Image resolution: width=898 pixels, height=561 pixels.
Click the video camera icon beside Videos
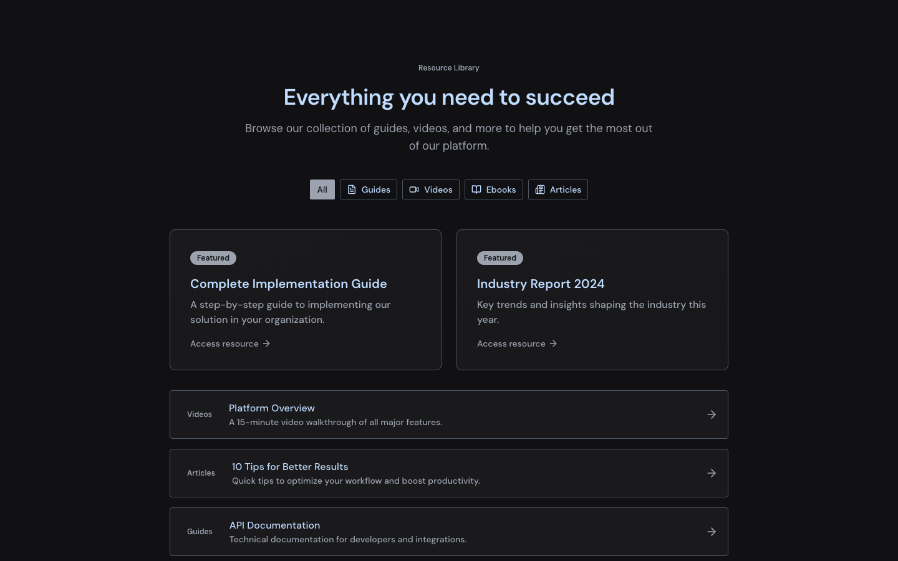pyautogui.click(x=414, y=189)
